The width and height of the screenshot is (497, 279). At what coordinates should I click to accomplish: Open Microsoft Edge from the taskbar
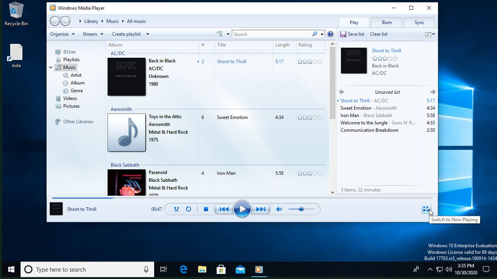(183, 269)
